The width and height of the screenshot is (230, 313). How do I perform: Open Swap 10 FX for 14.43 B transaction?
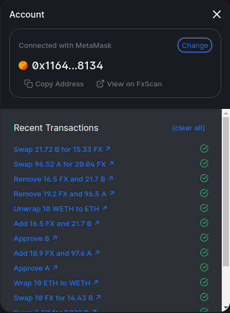tap(57, 298)
